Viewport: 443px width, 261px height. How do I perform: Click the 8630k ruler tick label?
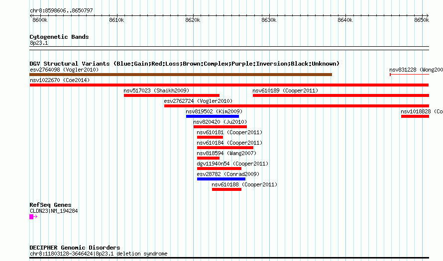tap(269, 20)
